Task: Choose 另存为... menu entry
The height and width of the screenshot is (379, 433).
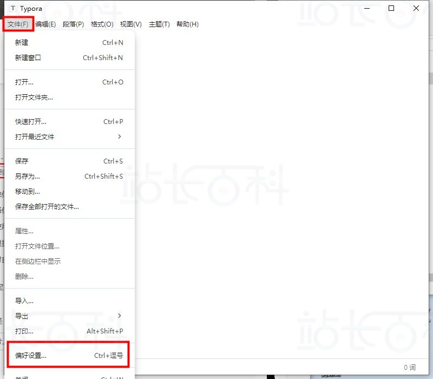Action: (69, 177)
